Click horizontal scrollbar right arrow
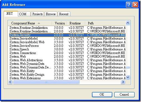 [x=123, y=82]
